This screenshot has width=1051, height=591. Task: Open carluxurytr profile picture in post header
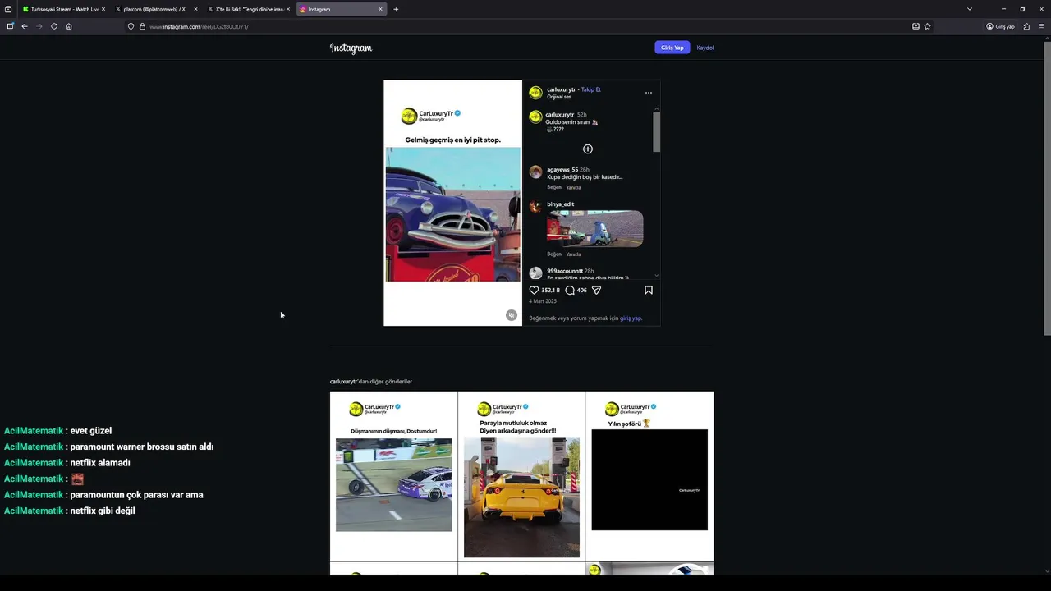coord(535,93)
